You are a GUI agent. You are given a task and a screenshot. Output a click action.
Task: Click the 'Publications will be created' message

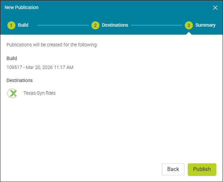pos(52,45)
